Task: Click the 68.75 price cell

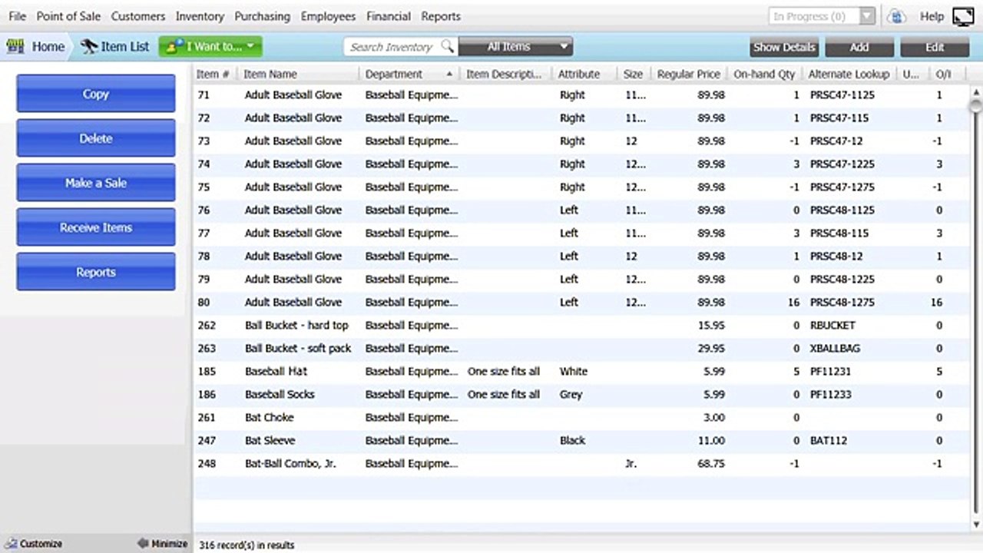Action: pos(711,464)
